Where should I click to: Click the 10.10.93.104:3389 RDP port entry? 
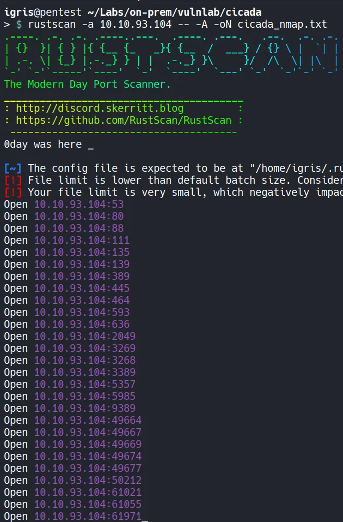tap(85, 373)
